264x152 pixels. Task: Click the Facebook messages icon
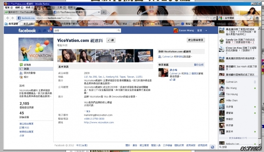(x=44, y=30)
